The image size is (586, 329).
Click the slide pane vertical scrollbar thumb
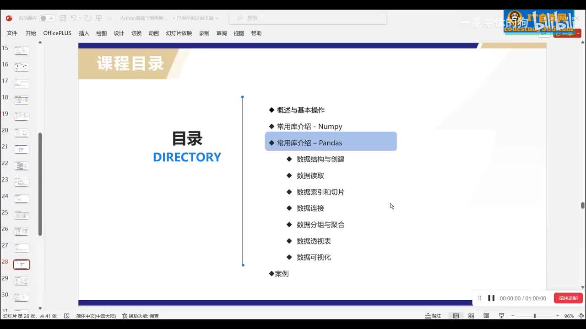click(583, 206)
